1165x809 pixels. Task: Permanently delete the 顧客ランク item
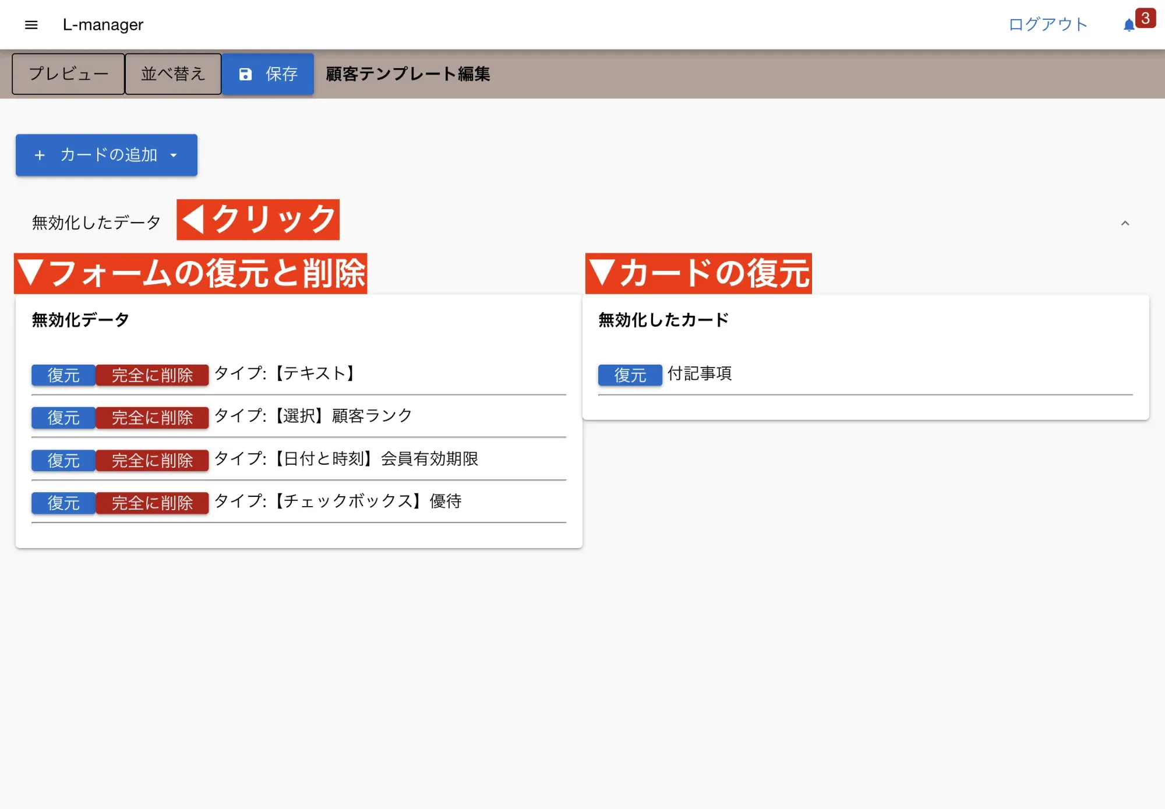(152, 418)
